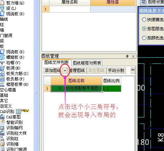Screen dimensions: 164x151
Task: Expand the 轴线 group
Action: (x=4, y=19)
